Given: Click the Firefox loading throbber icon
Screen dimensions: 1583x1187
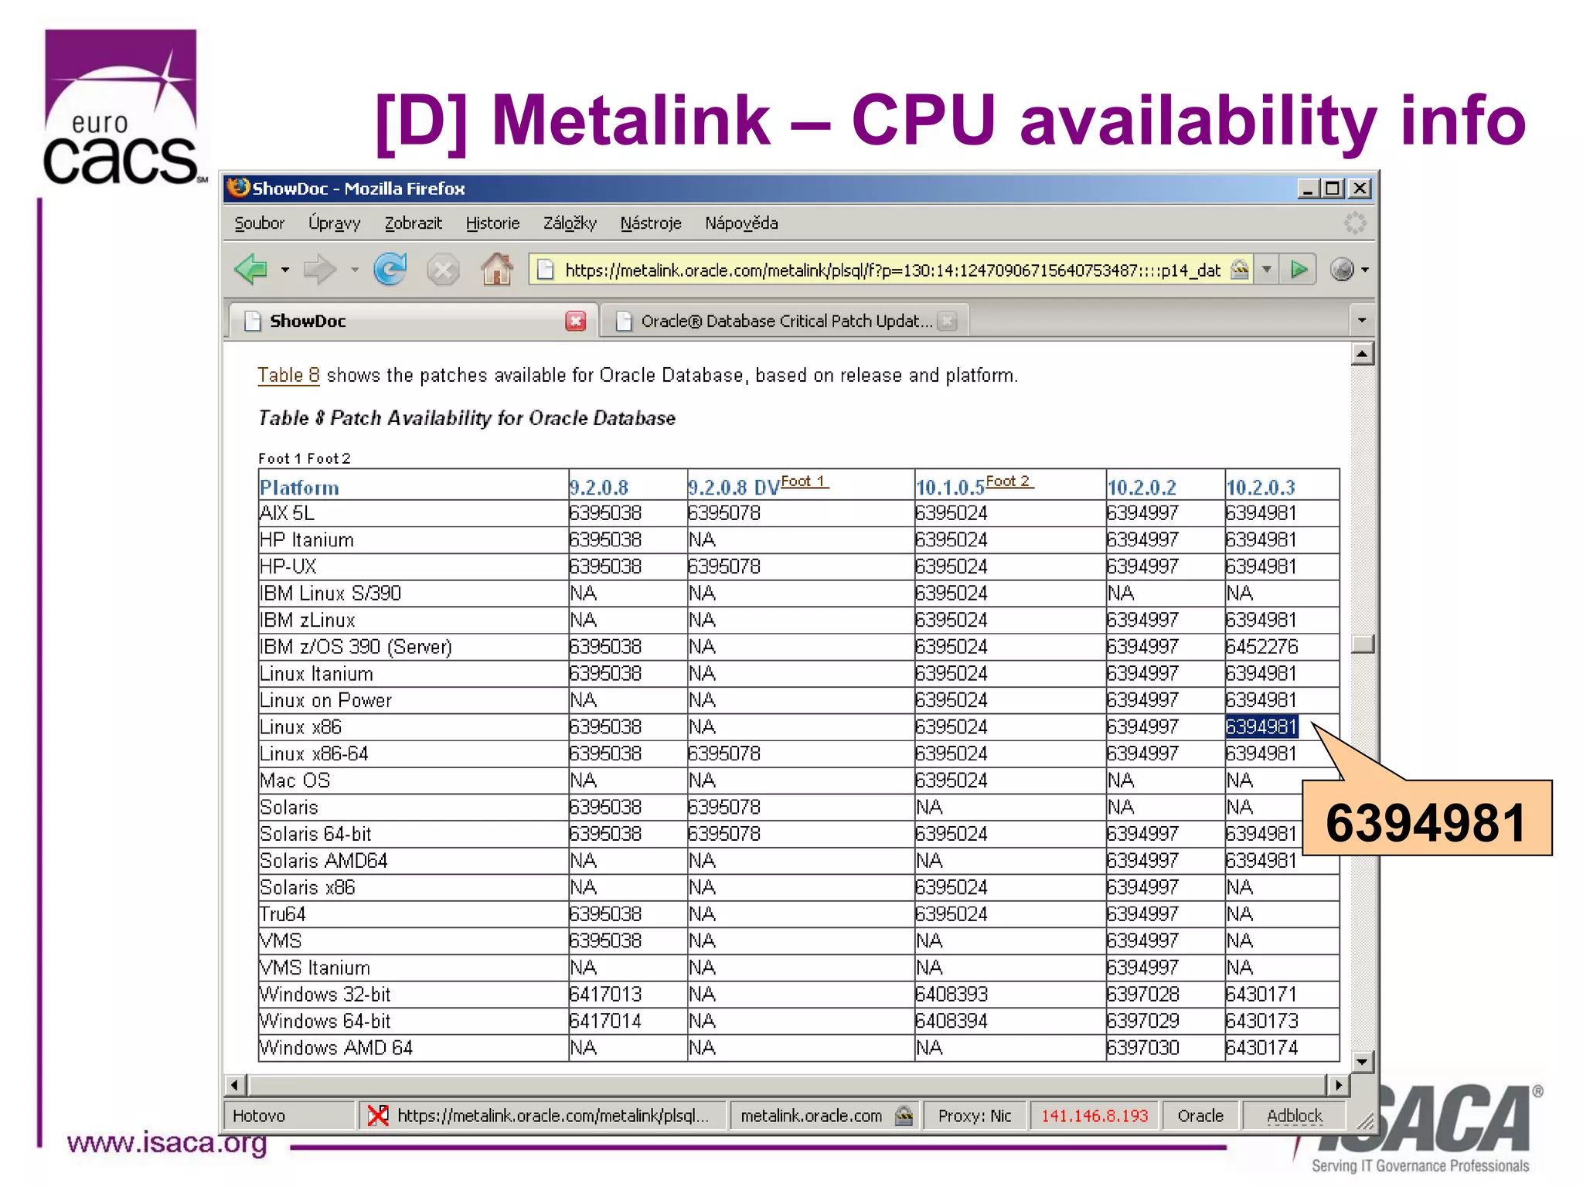Looking at the screenshot, I should [1354, 223].
